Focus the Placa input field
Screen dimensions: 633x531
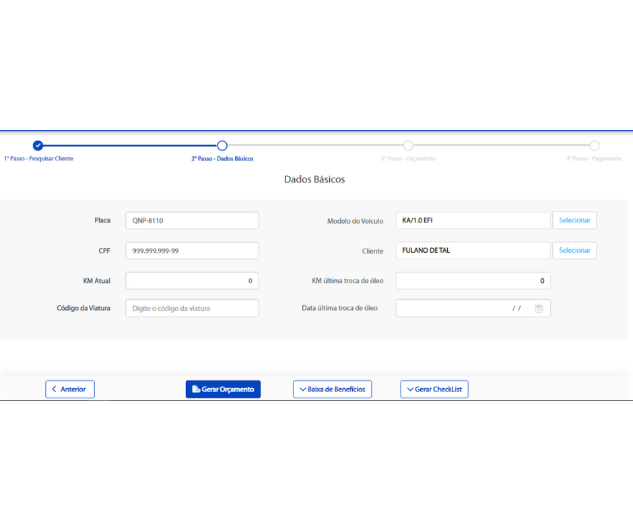point(192,220)
